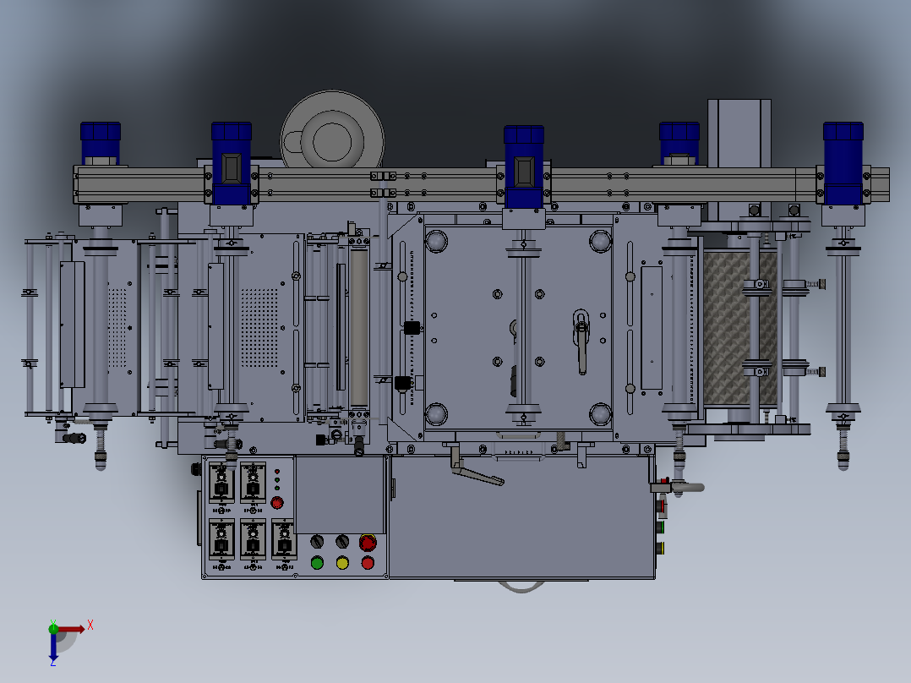911x683 pixels.
Task: Select the bottom-right round corner knob of the center plate
Action: 600,414
